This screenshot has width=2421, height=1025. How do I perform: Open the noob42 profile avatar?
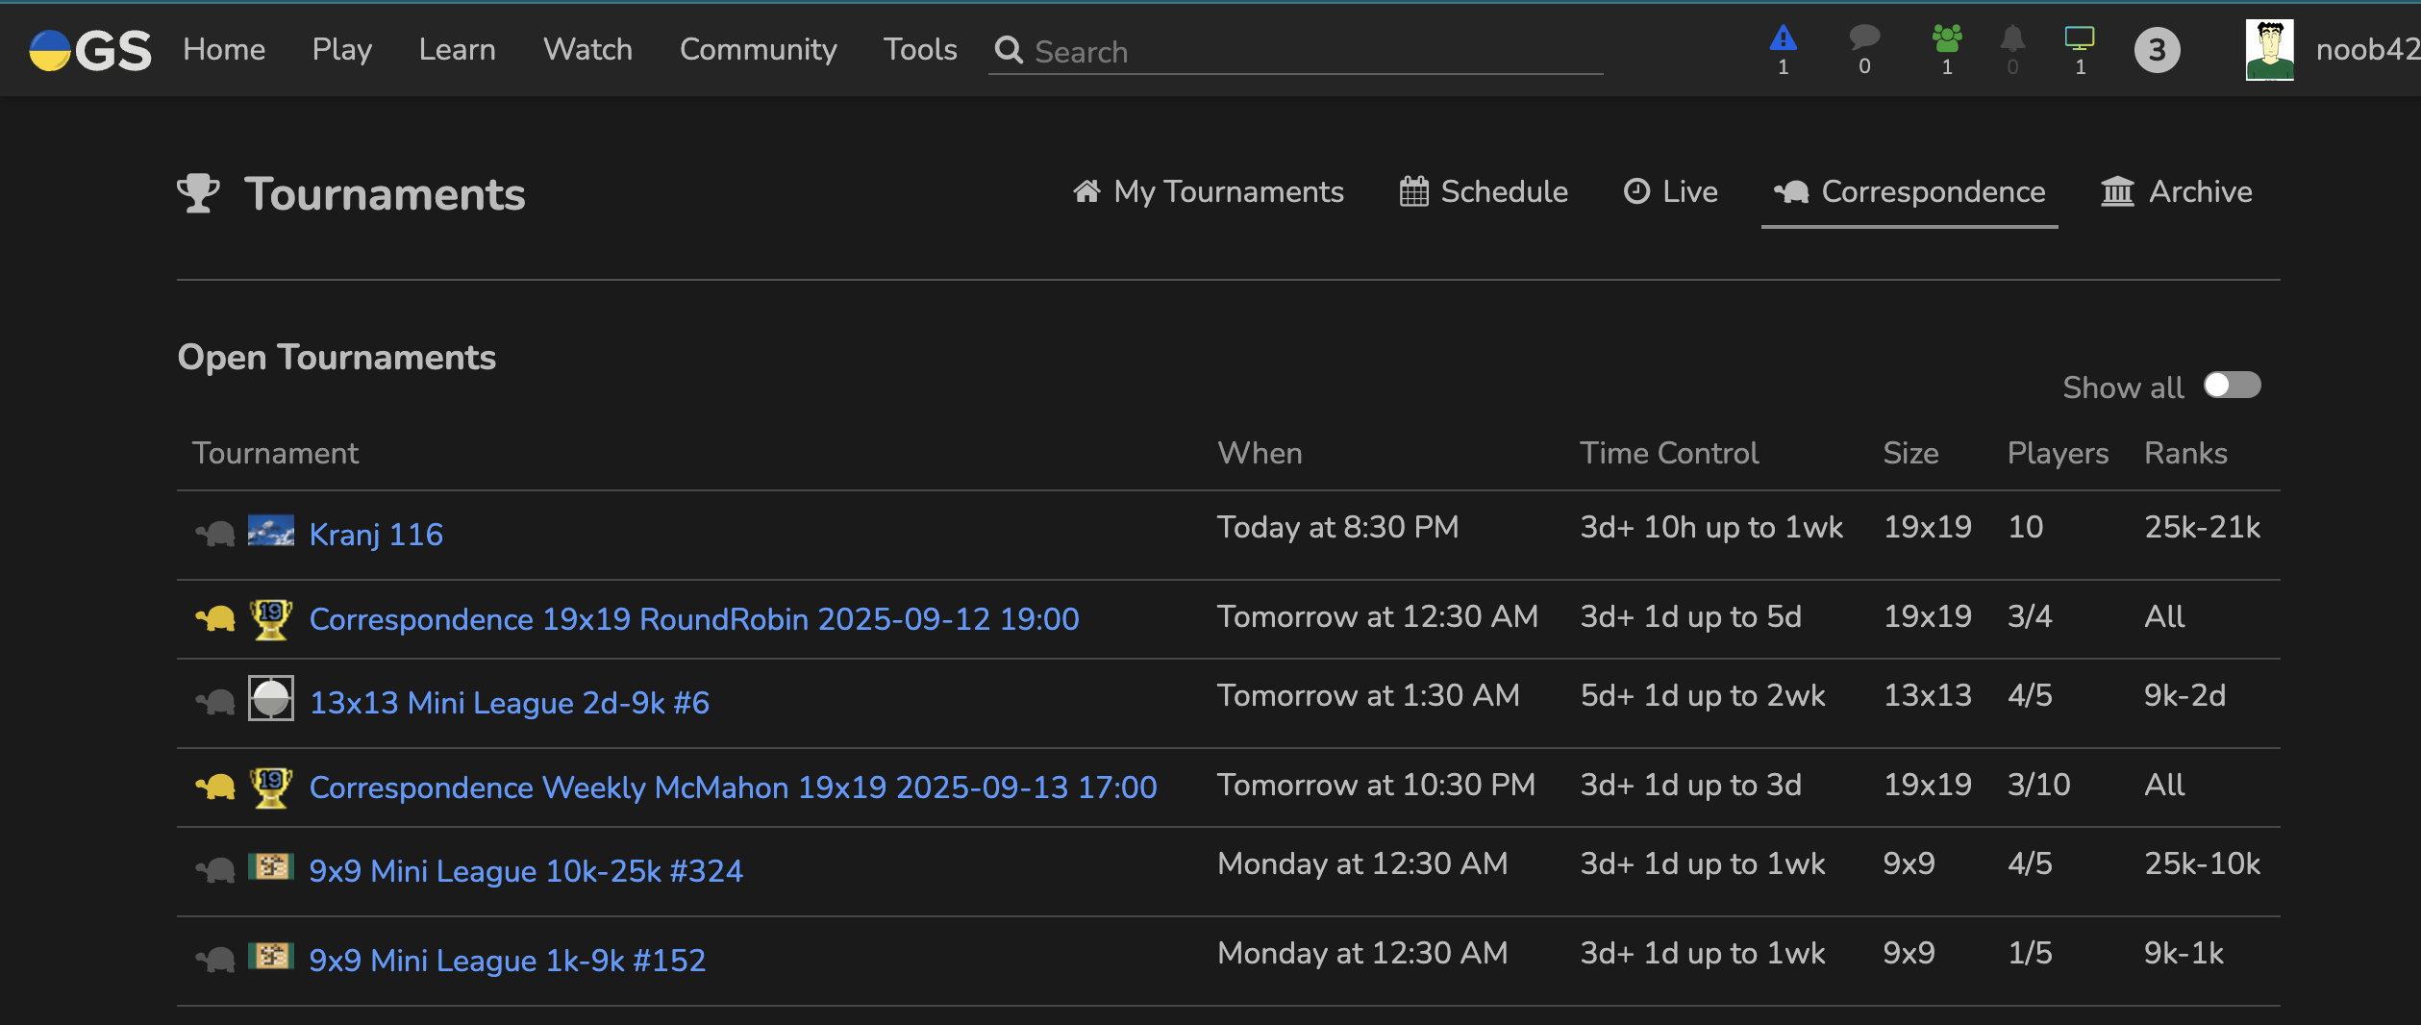[x=2269, y=50]
